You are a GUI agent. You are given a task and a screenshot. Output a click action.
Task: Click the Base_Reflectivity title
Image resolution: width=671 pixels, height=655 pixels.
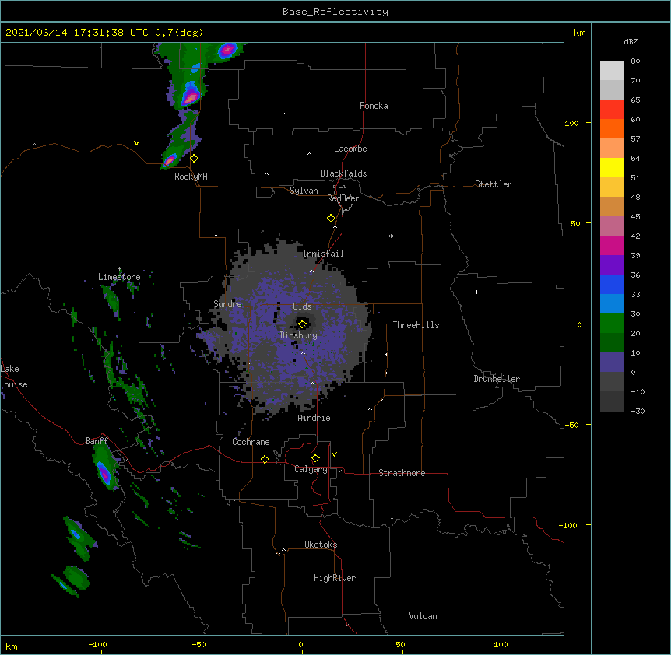335,12
